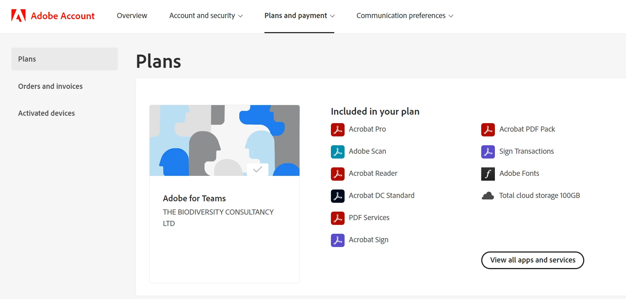Select Activated devices in sidebar
Viewport: 626px width, 299px height.
tap(47, 113)
